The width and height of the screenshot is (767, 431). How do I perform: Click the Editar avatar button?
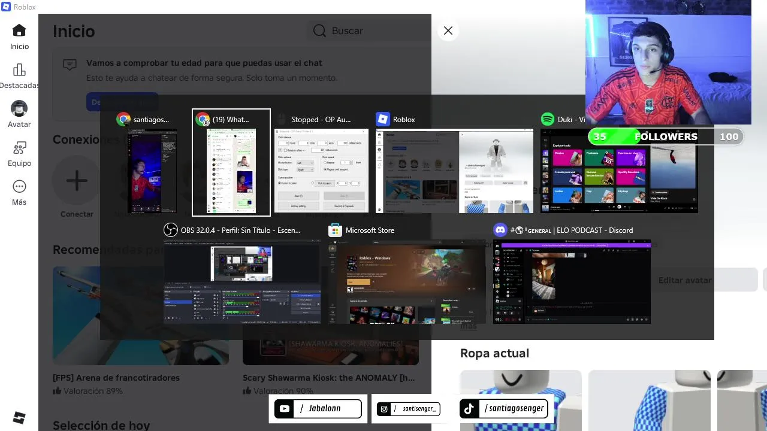[684, 280]
